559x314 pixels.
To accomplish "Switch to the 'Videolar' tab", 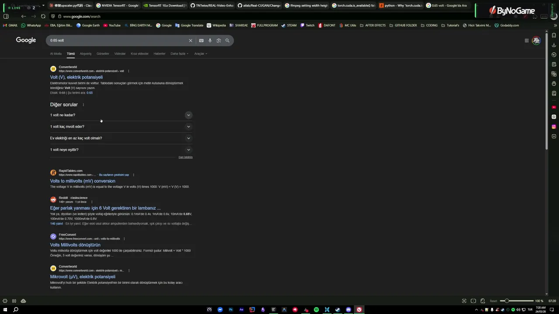I will (120, 54).
